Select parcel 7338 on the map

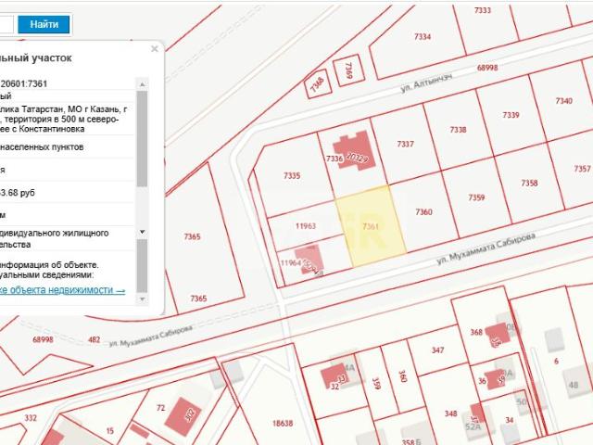point(458,130)
